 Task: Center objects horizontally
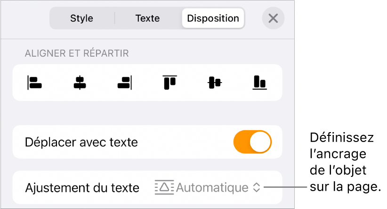point(80,83)
